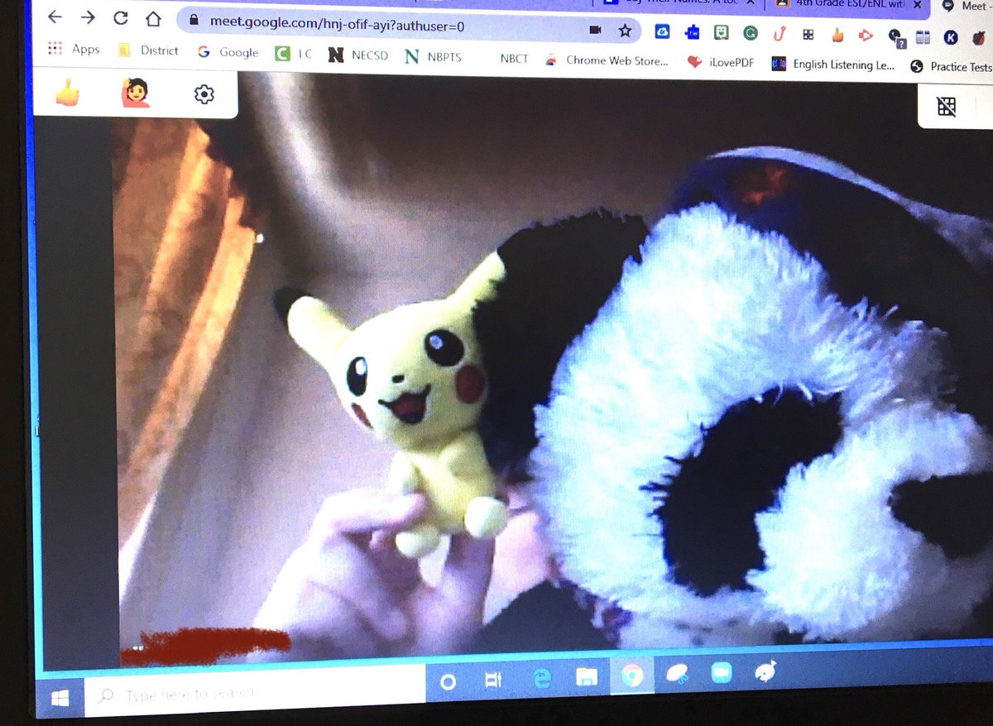Viewport: 993px width, 726px height.
Task: Launch Microsoft Edge from the taskbar
Action: (542, 679)
